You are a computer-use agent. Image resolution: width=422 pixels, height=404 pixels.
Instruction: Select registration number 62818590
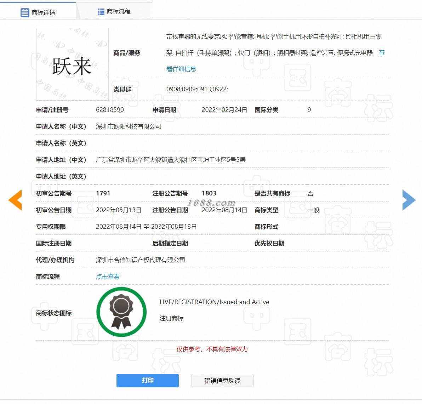pos(110,109)
